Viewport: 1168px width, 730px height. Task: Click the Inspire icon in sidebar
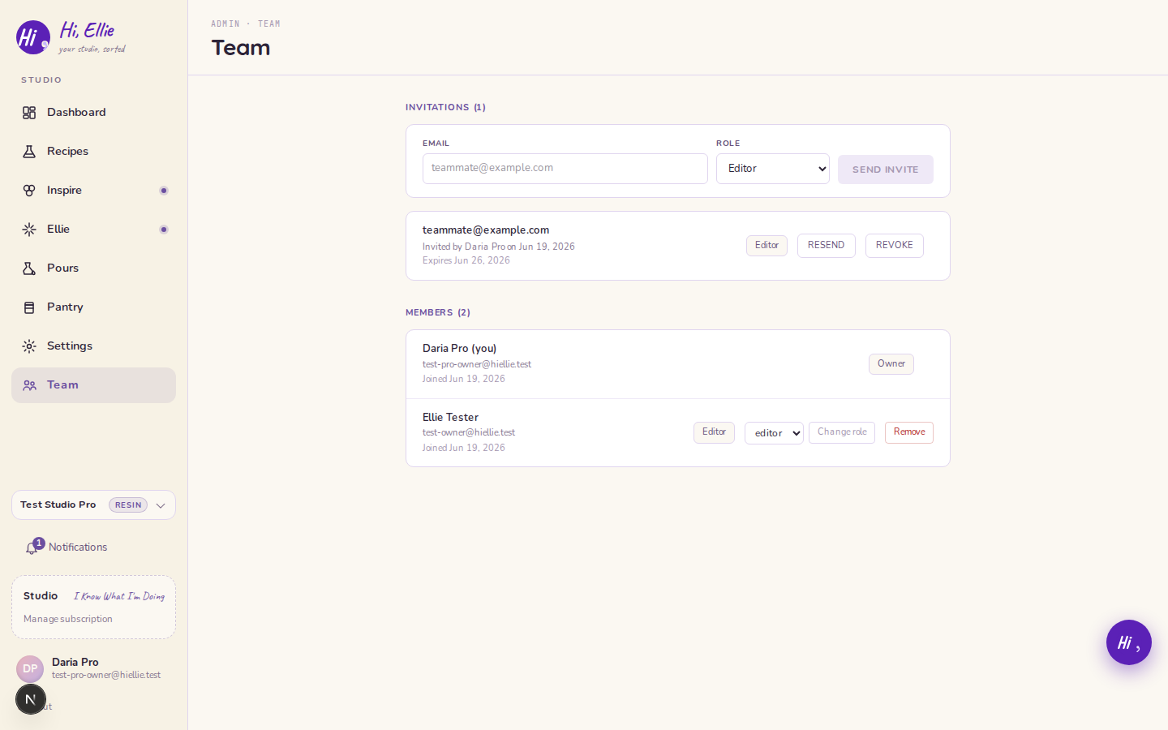29,191
